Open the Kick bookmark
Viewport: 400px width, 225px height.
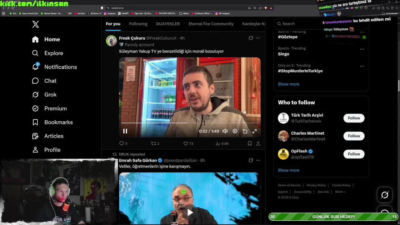[13, 13]
